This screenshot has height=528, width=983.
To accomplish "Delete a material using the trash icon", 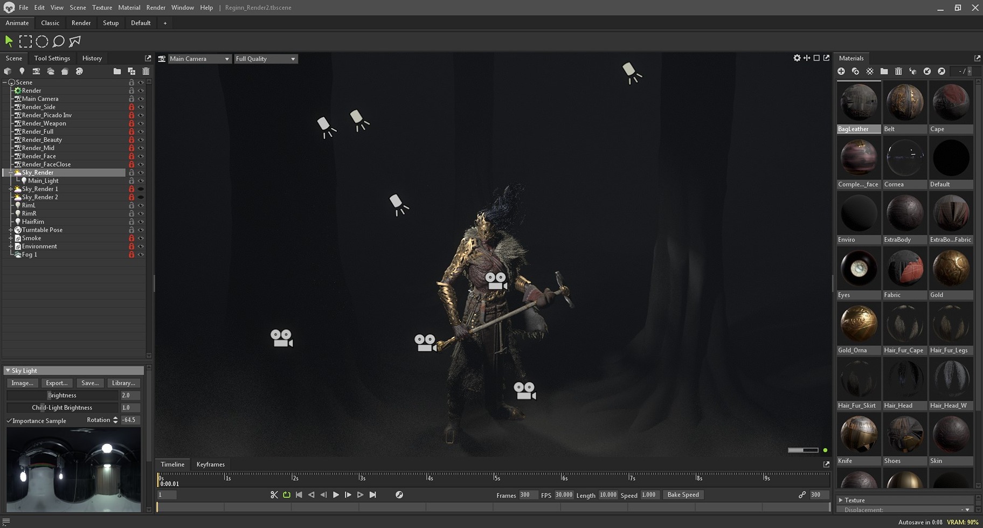I will [898, 71].
